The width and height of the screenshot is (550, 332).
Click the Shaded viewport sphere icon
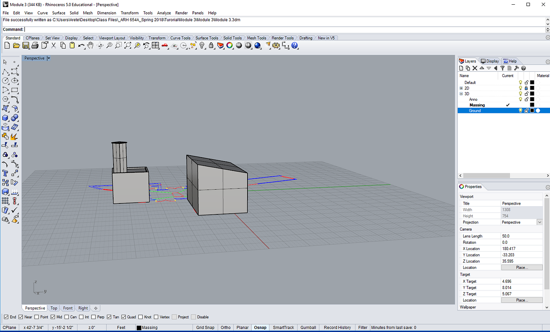click(239, 45)
